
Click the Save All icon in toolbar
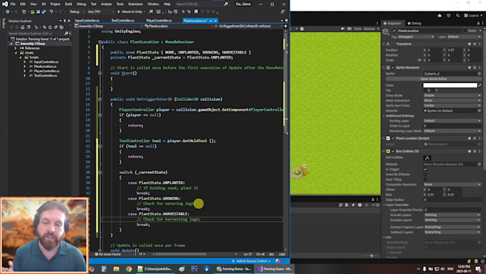point(44,11)
